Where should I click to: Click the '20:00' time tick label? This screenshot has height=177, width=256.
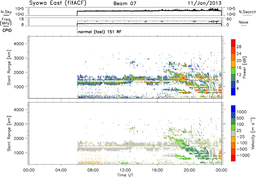189,170
